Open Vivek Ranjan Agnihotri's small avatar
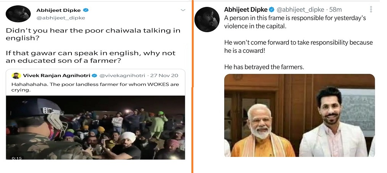This screenshot has width=387, height=173. [16, 75]
